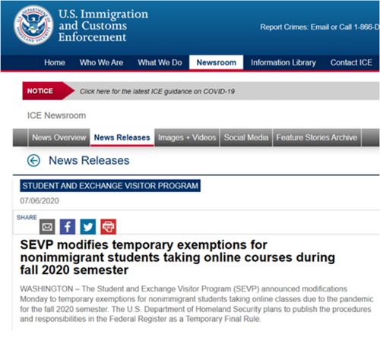Open the Feature Stories Archive tab
Image resolution: width=380 pixels, height=337 pixels.
(x=317, y=137)
